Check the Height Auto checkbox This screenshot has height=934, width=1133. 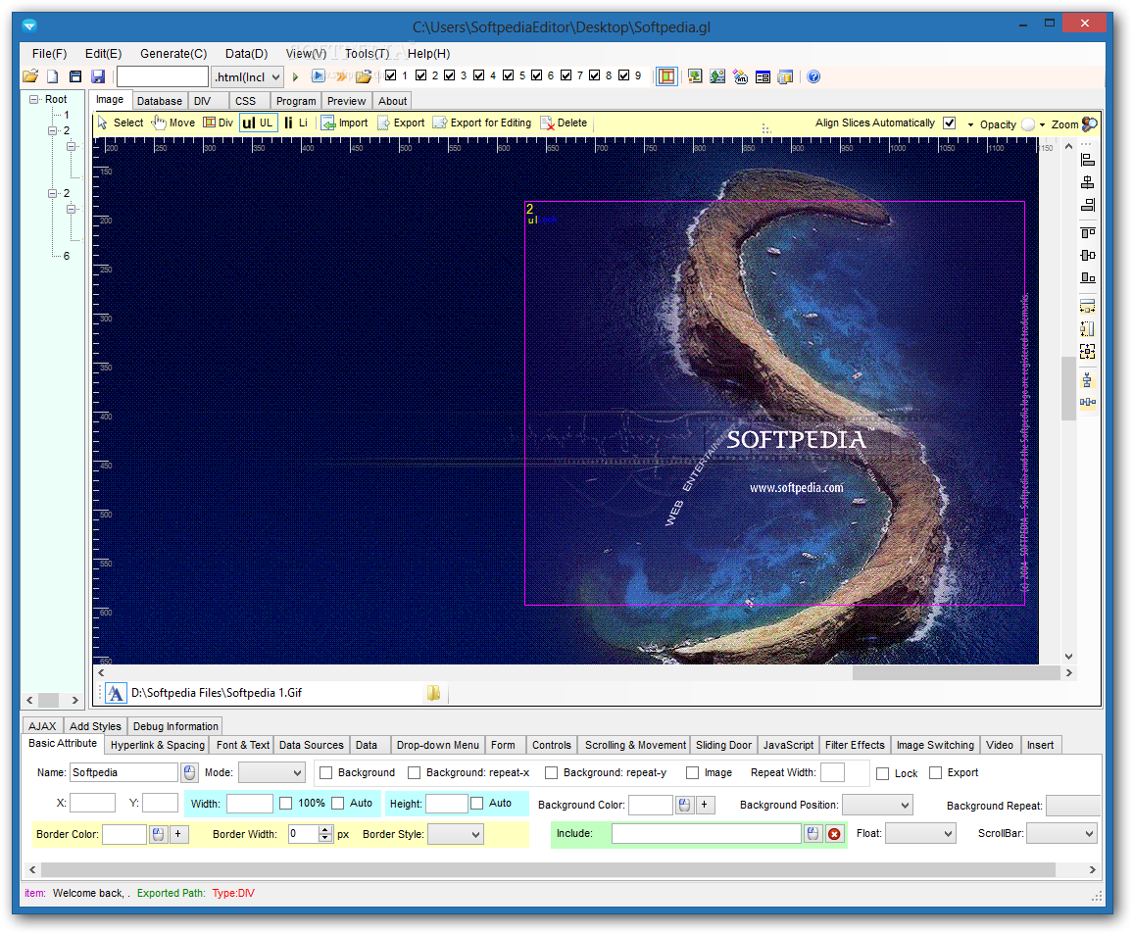[477, 804]
